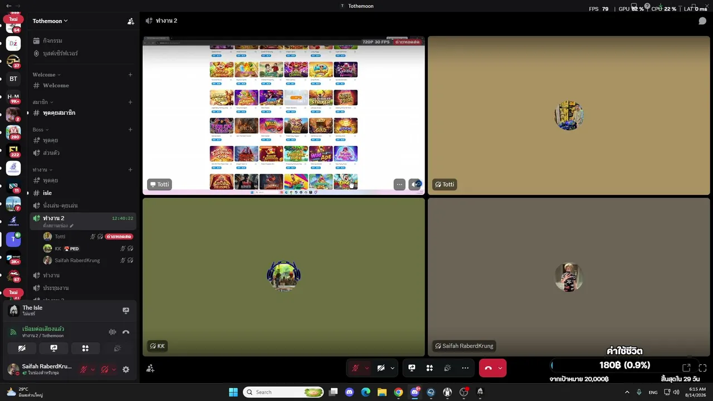Open audio output options in the user panel
This screenshot has width=713, height=401.
pos(114,369)
